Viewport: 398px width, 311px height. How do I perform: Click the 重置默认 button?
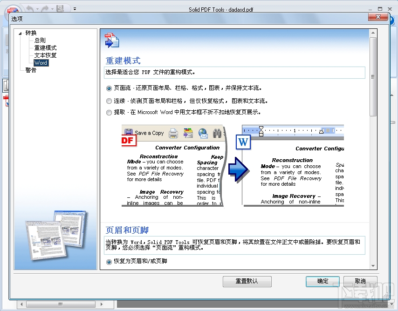[247, 281]
